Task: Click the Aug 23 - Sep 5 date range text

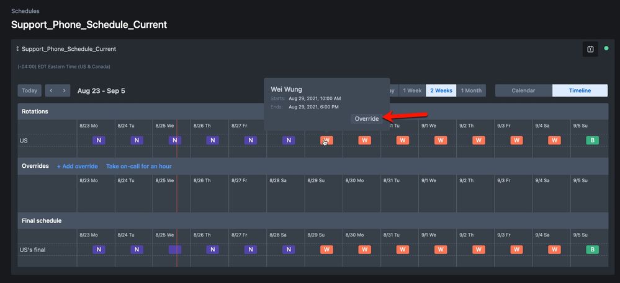Action: click(x=101, y=91)
